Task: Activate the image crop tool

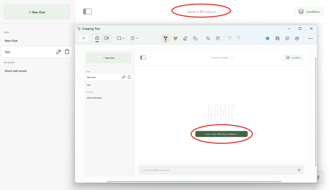Action: (x=208, y=38)
